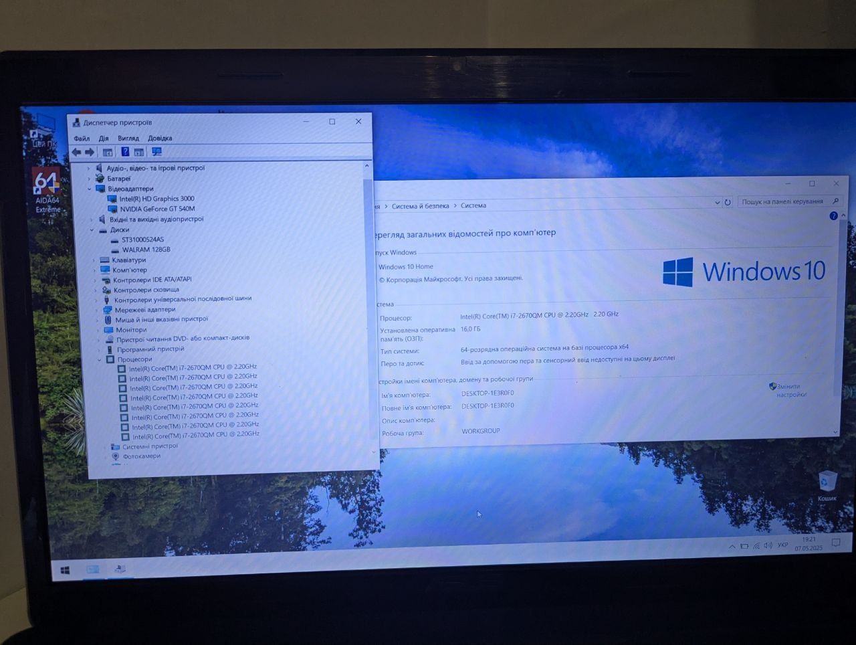The height and width of the screenshot is (645, 856).
Task: Click the Device Manager scrollbar up arrow
Action: (366, 166)
